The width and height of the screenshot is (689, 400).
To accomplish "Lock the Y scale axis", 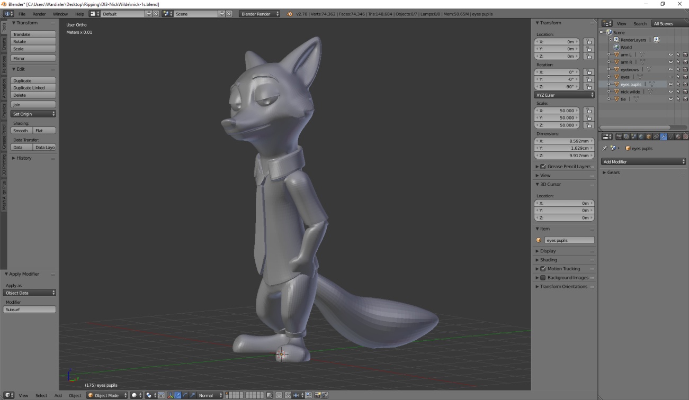I will point(588,118).
